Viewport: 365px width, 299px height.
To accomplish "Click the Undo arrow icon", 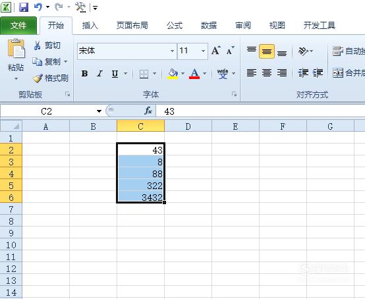I will [38, 7].
